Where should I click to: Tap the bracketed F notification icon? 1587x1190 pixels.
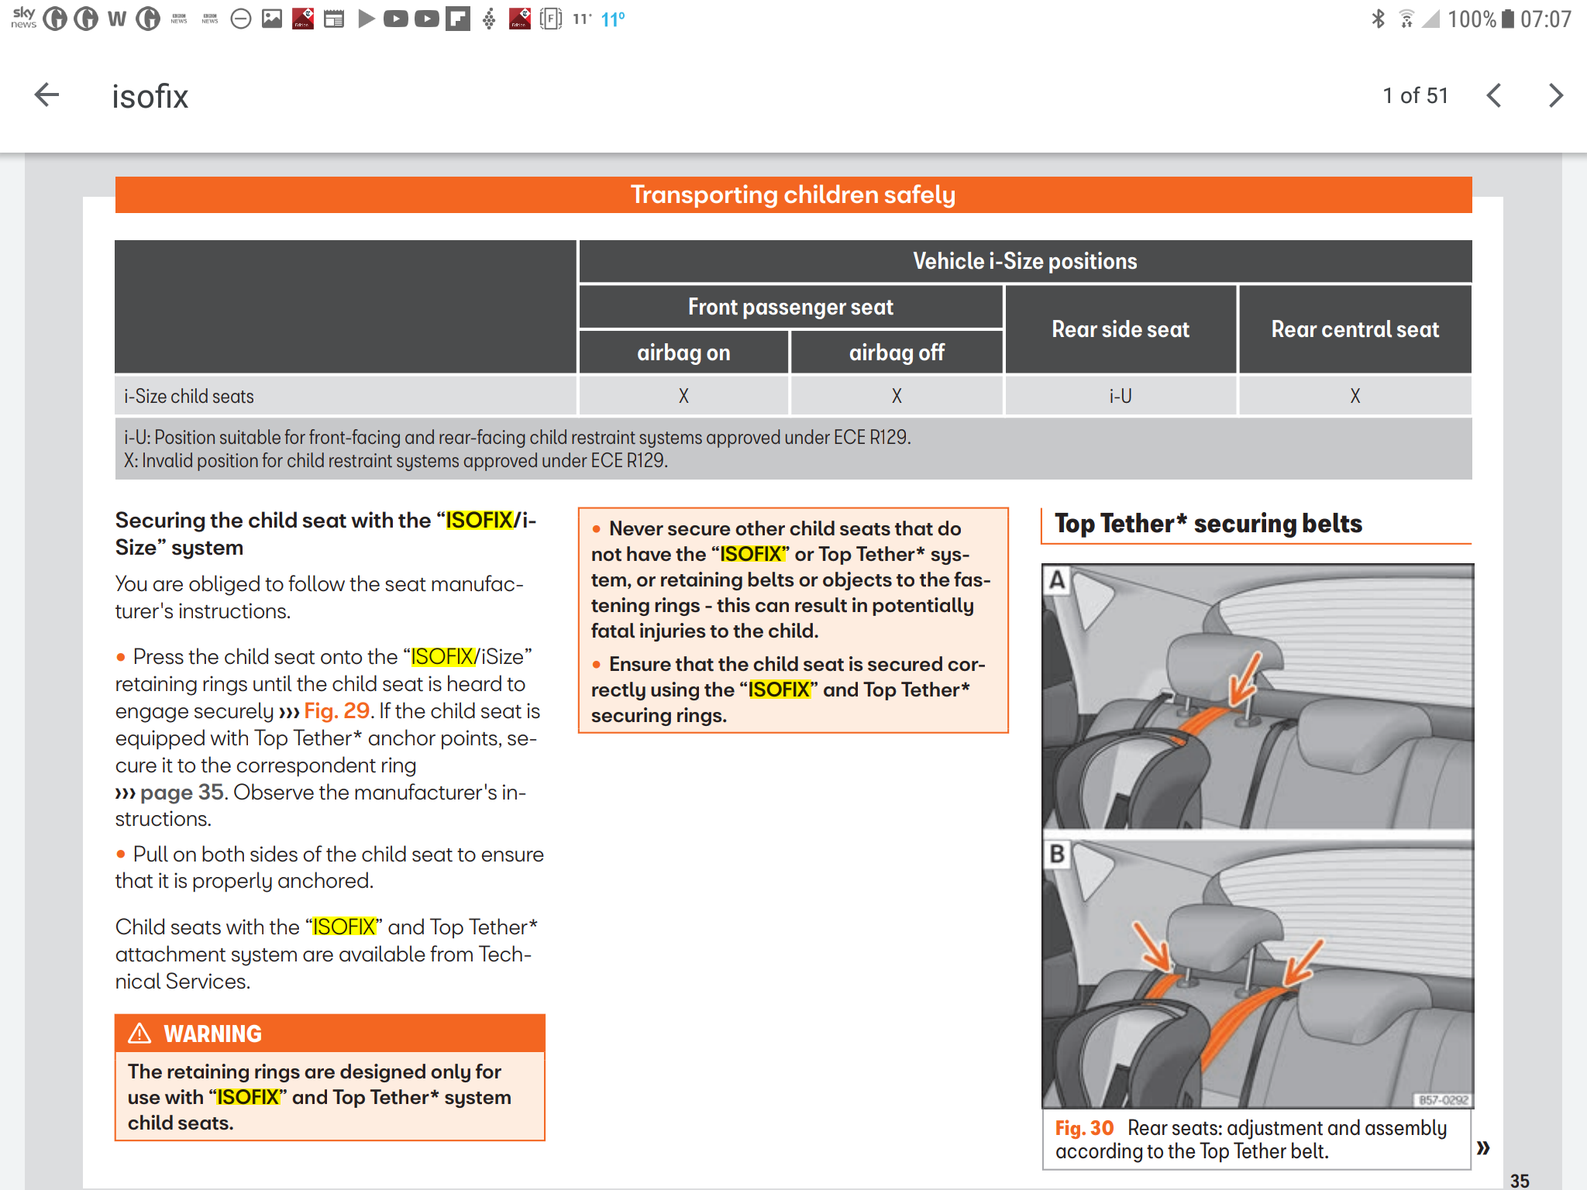point(551,19)
